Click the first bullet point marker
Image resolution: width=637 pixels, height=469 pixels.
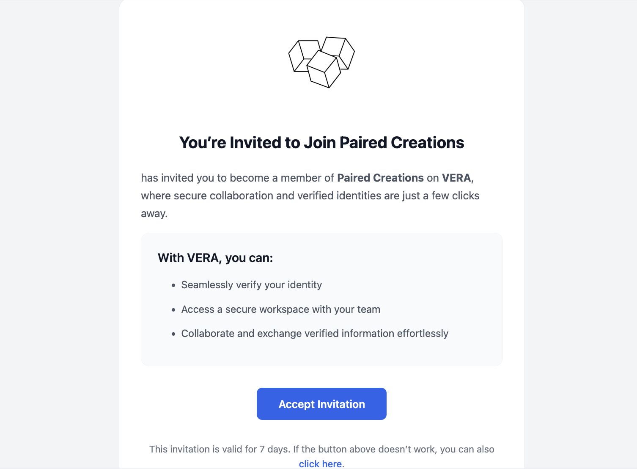pyautogui.click(x=173, y=285)
